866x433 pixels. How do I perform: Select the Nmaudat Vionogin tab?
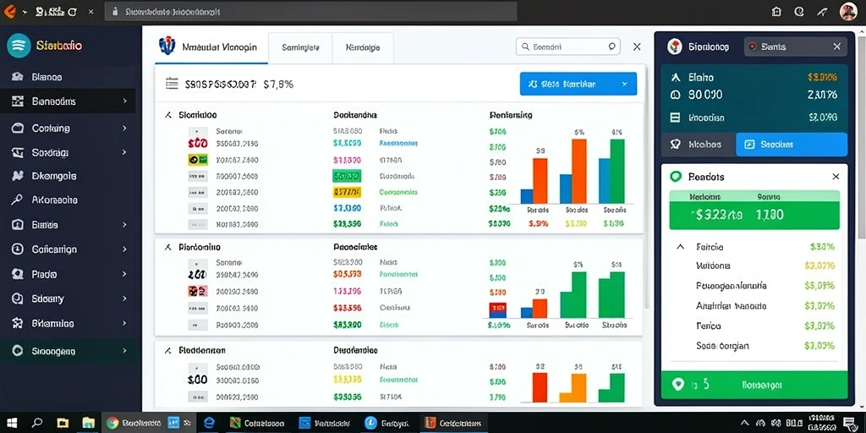click(211, 47)
